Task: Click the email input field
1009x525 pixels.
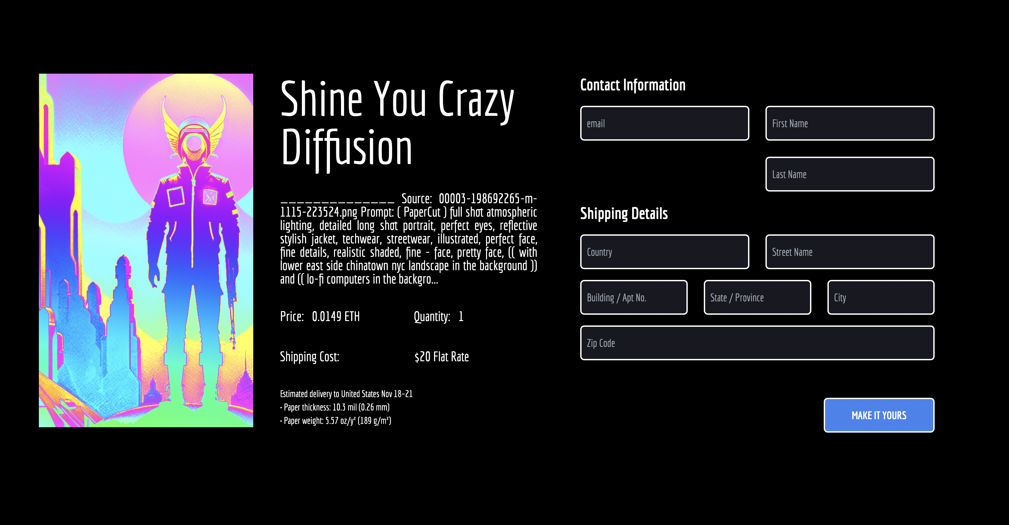Action: click(664, 123)
